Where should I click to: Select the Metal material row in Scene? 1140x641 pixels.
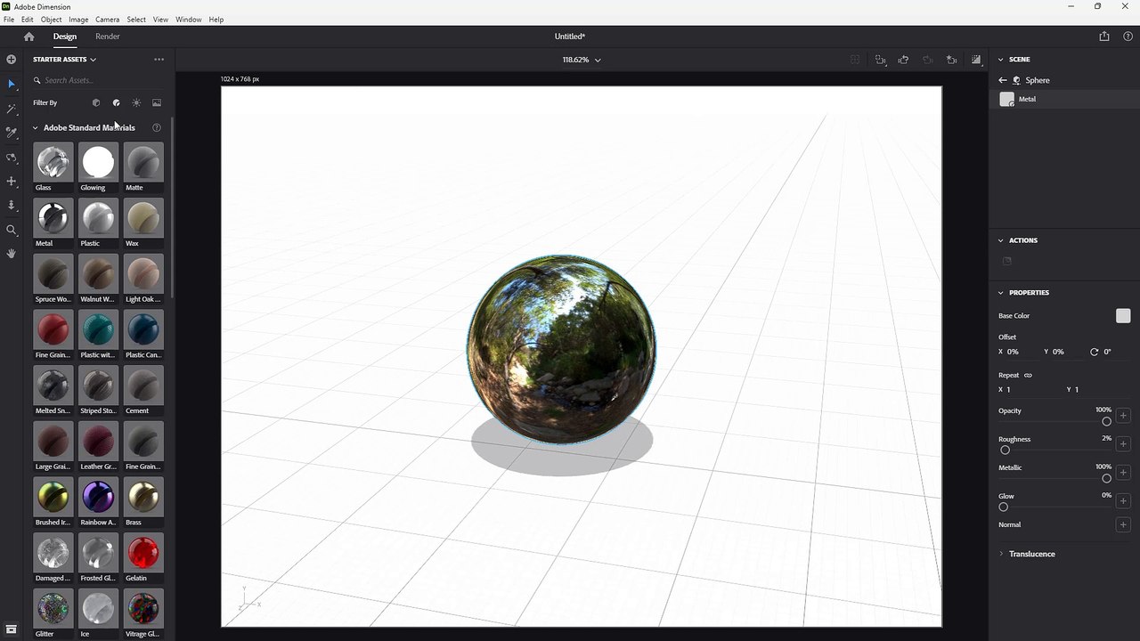(1065, 100)
